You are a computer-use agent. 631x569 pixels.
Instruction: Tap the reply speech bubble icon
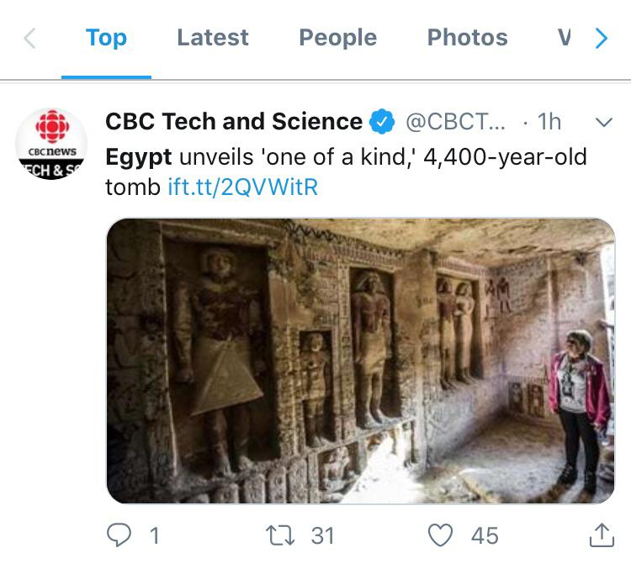click(120, 535)
